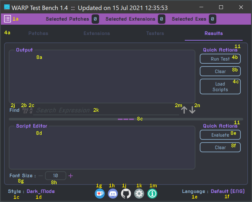Click the purple splitter handle between panels

click(x=126, y=119)
